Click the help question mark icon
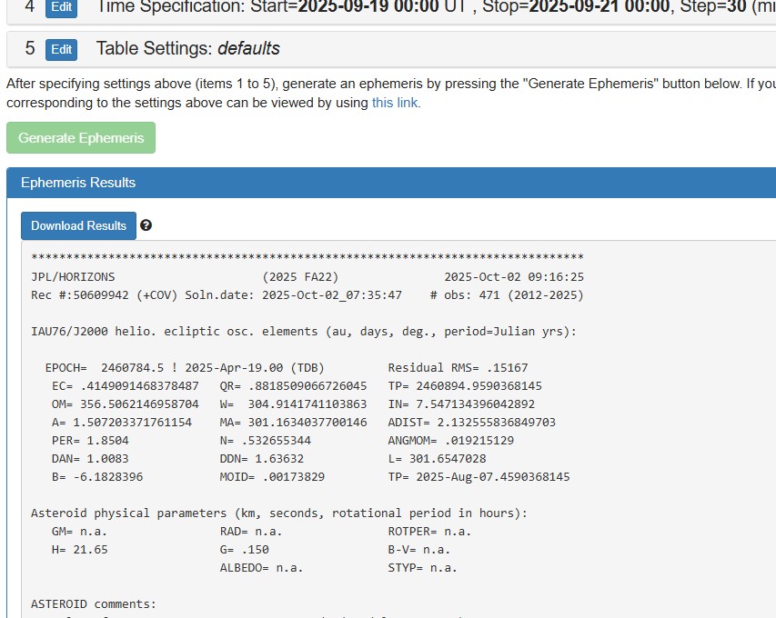This screenshot has width=776, height=618. point(146,225)
